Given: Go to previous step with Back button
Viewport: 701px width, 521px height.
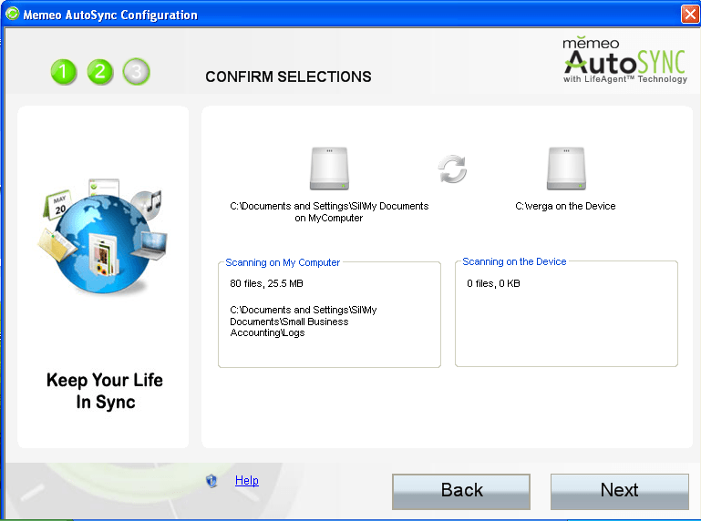Looking at the screenshot, I should pyautogui.click(x=461, y=492).
